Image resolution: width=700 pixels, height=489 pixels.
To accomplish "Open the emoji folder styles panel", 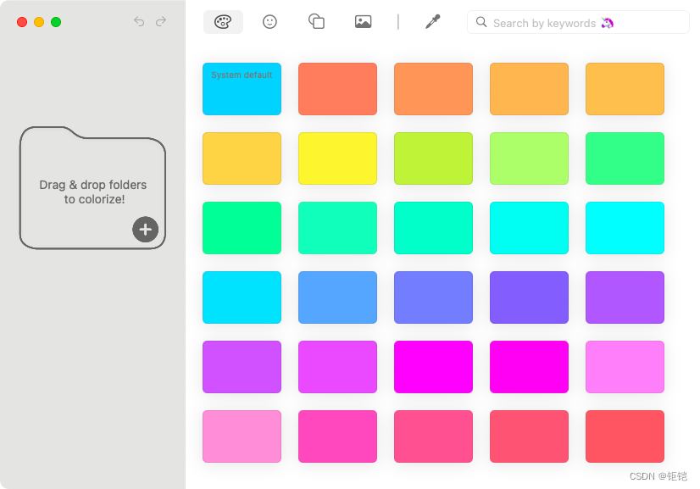I will [269, 22].
